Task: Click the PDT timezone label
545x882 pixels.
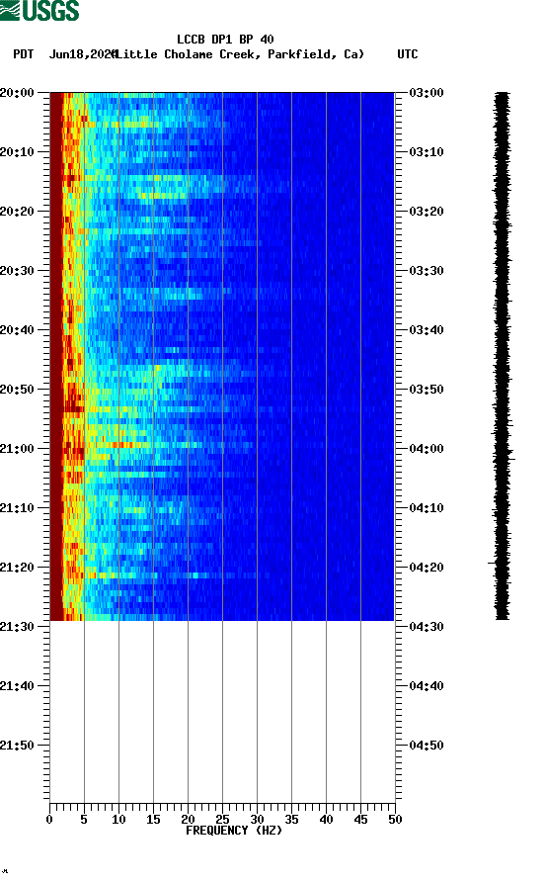Action: coord(24,54)
